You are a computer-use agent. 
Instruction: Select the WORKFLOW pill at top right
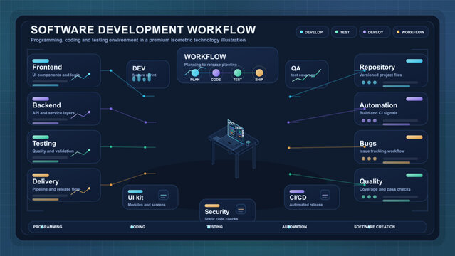412,32
